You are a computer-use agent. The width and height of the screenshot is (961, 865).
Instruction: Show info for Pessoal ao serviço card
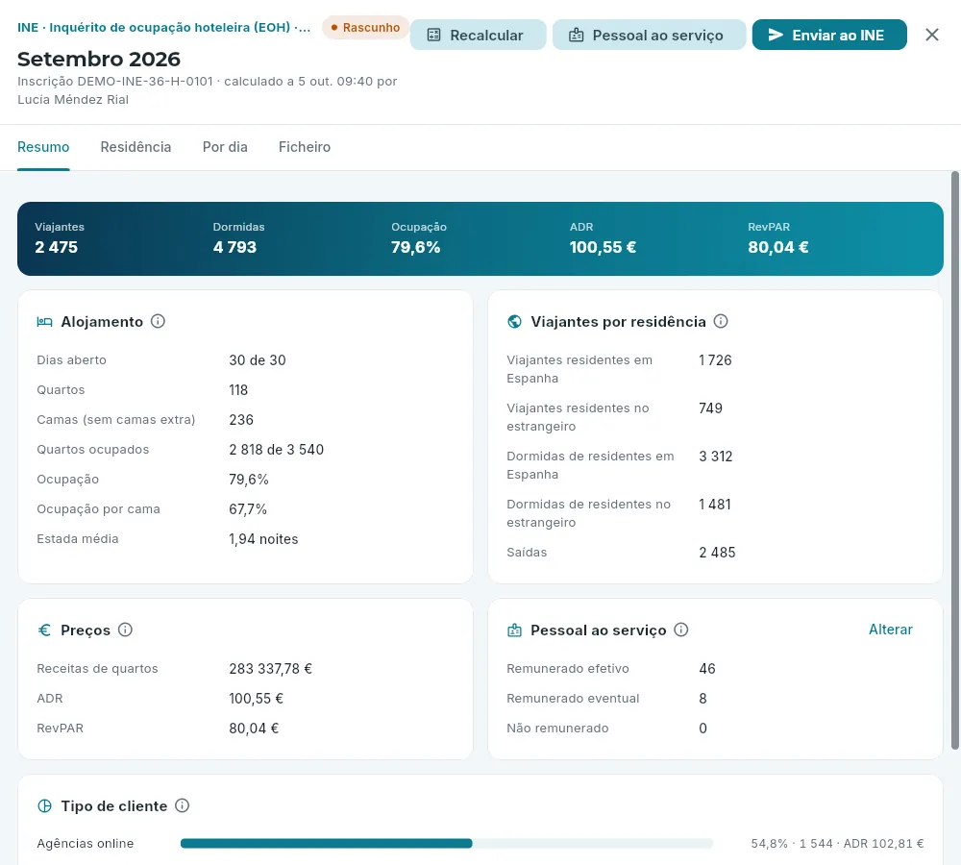(x=681, y=630)
